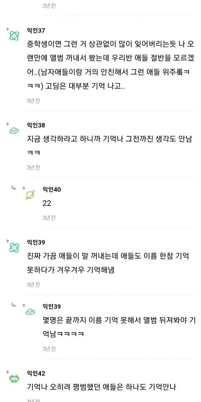Click 익인38's UFO avatar icon
The image size is (201, 402).
pyautogui.click(x=14, y=131)
